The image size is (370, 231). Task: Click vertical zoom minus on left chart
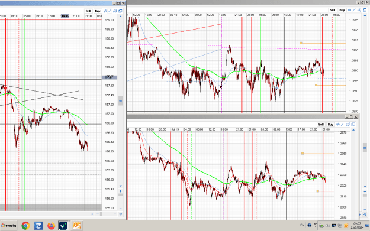[x=121, y=209]
